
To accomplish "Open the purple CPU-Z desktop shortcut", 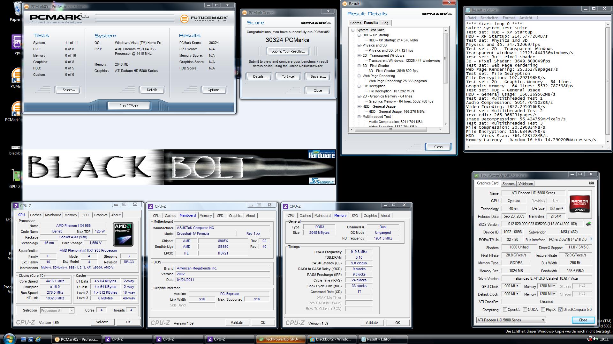I will coord(17,45).
